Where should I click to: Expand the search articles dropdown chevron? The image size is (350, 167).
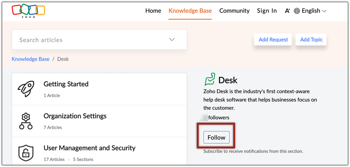171,39
